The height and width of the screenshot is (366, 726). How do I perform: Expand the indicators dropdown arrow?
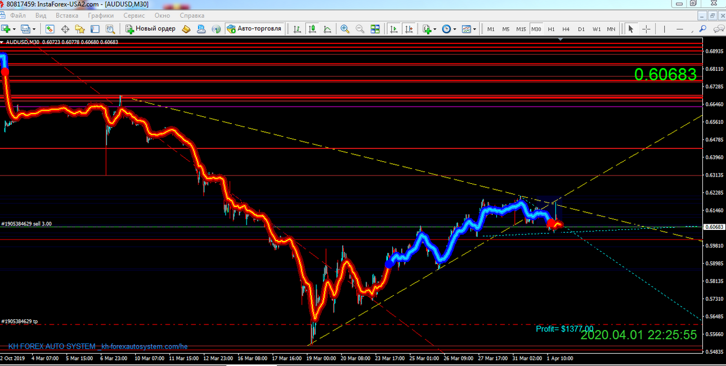(x=436, y=29)
